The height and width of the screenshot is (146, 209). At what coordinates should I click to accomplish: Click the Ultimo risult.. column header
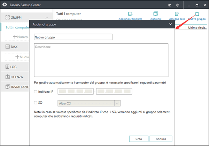coord(197,28)
